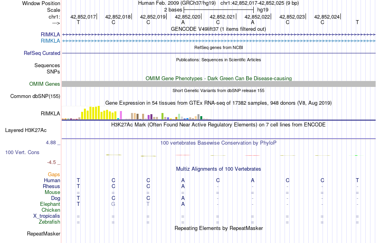The image size is (376, 243).
Task: Click the SNPs track label
Action: [x=53, y=72]
